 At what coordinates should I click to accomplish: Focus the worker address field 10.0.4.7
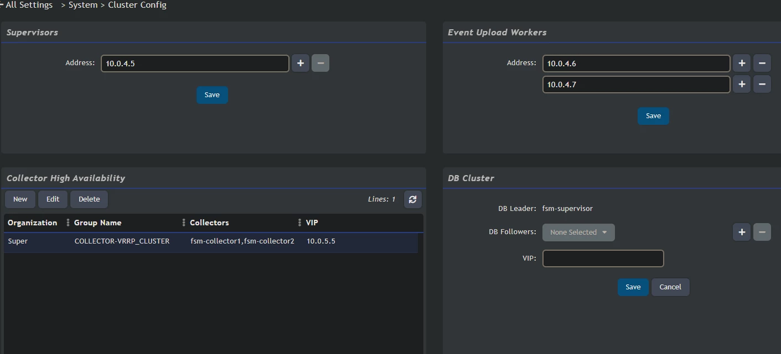tap(637, 84)
